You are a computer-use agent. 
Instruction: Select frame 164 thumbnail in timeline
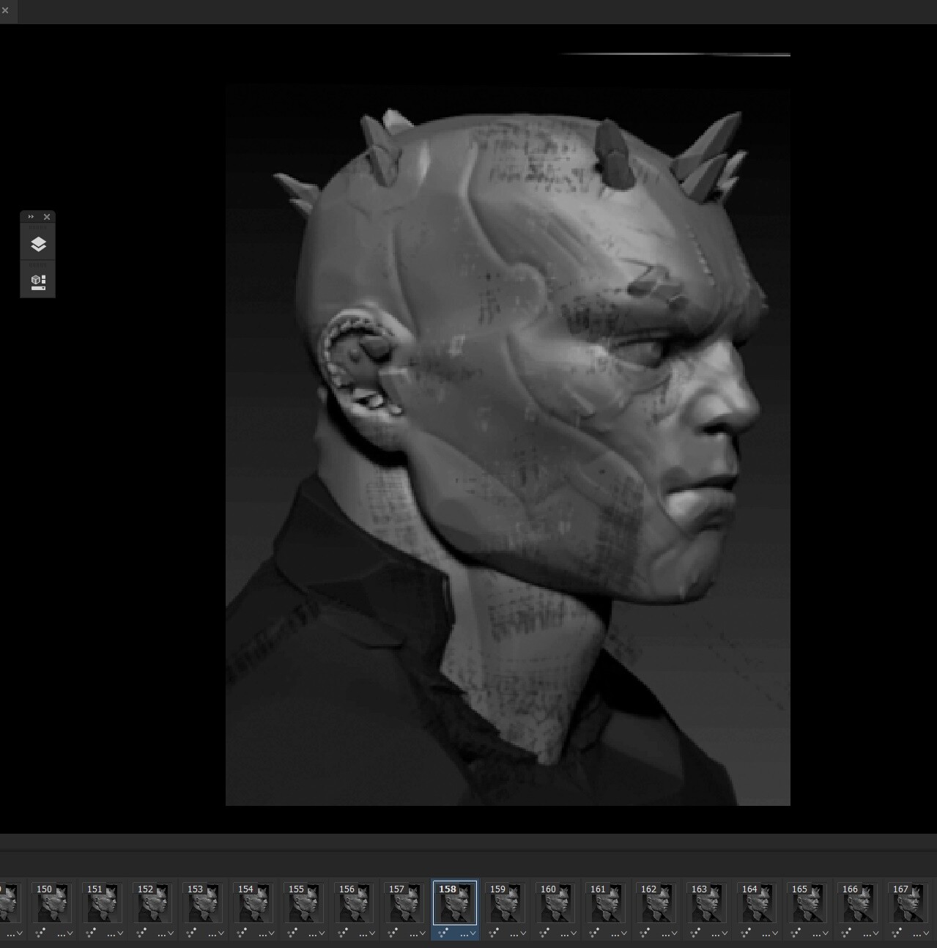tap(758, 903)
